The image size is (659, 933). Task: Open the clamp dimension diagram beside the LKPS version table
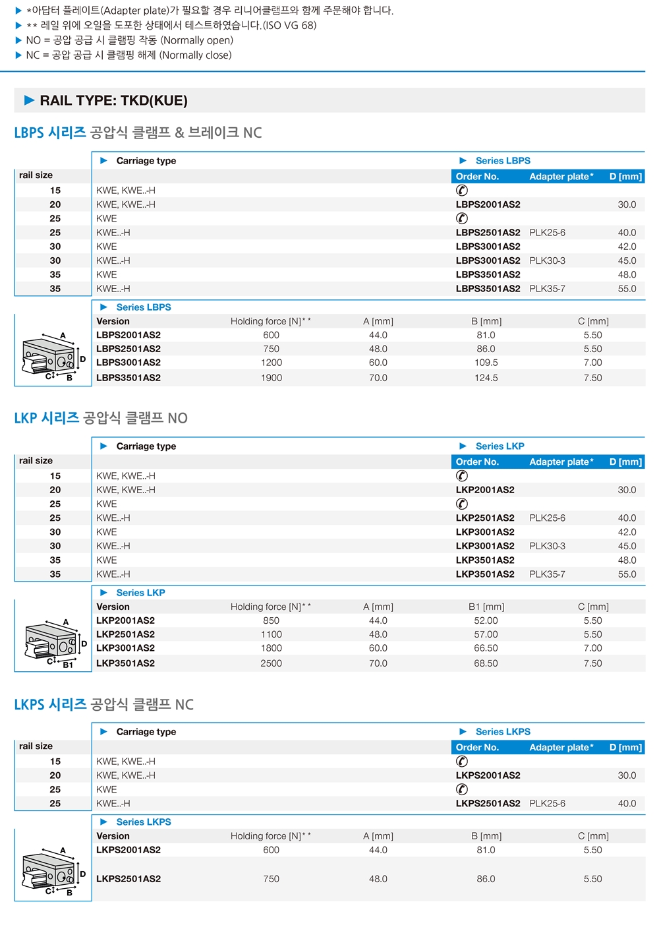[x=54, y=872]
